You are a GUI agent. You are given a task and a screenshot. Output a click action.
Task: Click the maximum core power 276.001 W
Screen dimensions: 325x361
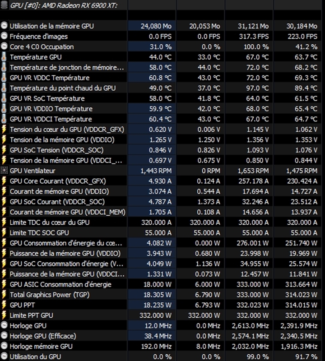pos(253,243)
